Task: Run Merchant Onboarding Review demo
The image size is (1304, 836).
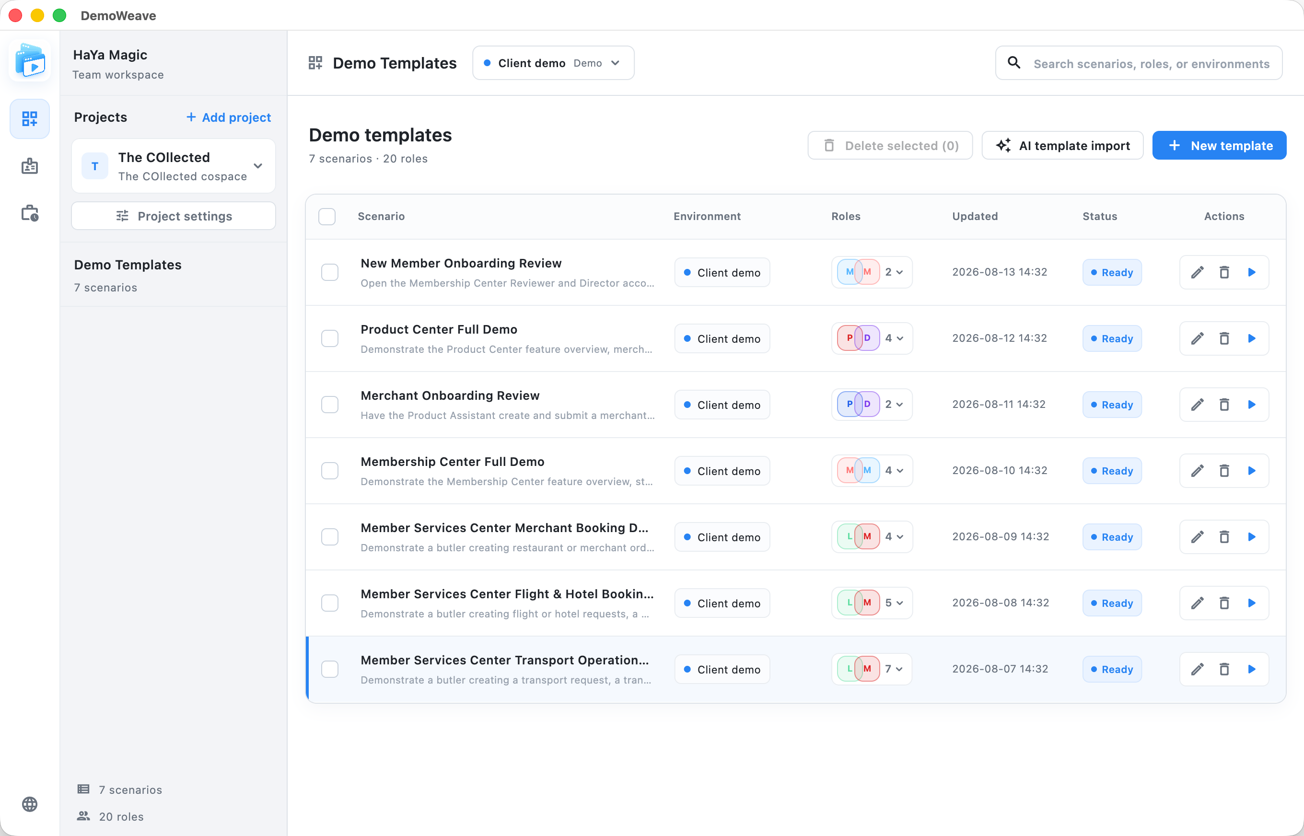Action: point(1252,405)
